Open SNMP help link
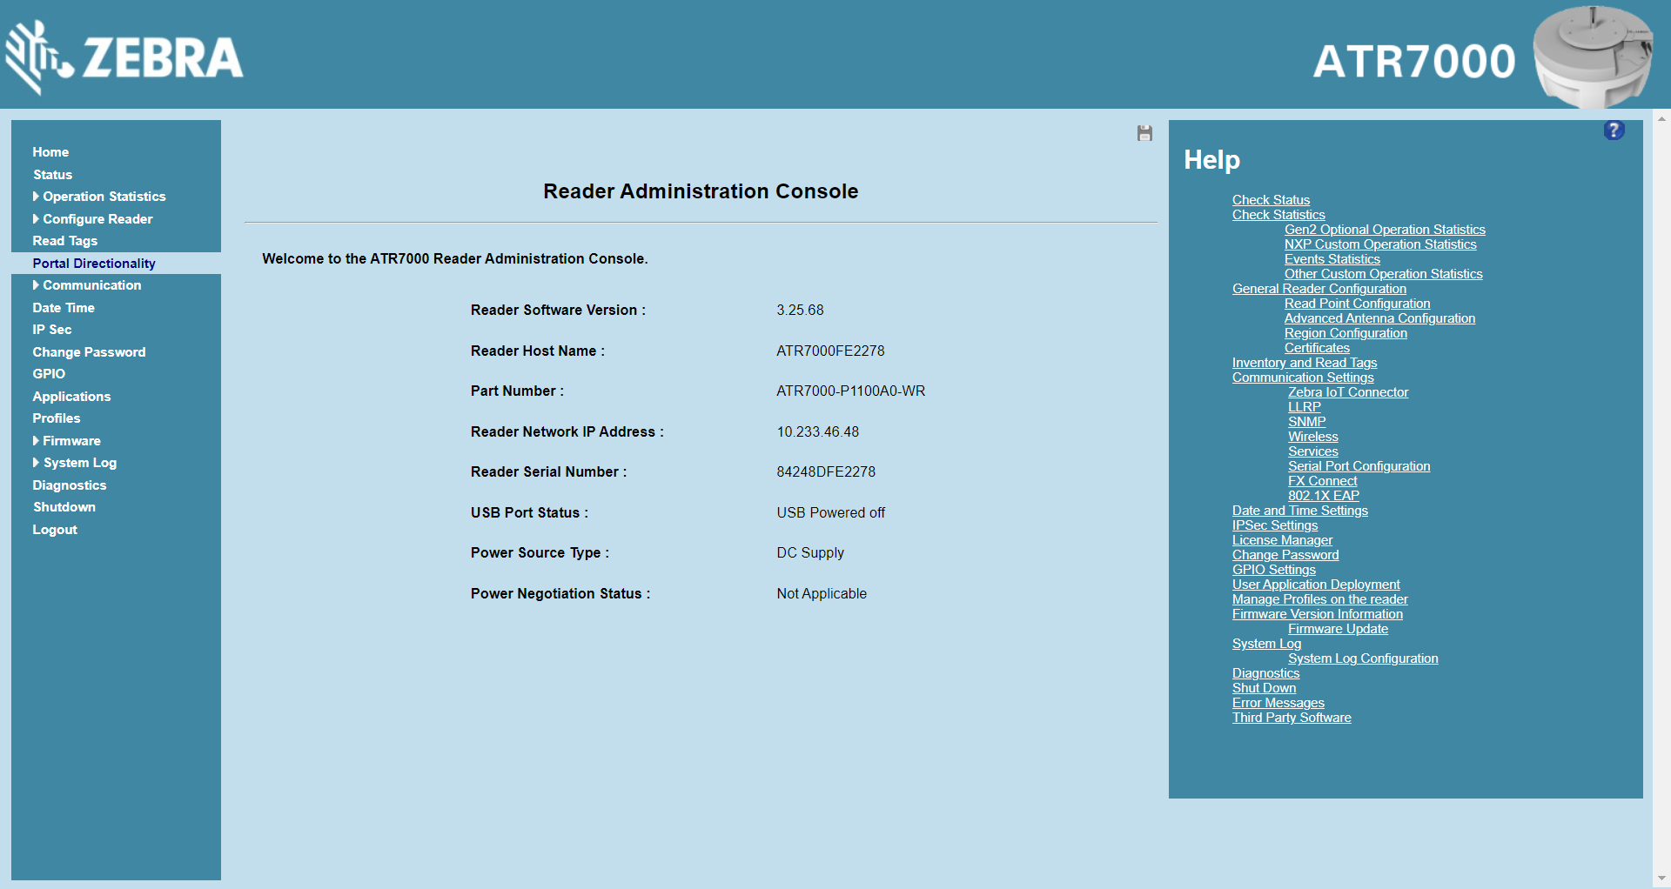 [x=1307, y=422]
